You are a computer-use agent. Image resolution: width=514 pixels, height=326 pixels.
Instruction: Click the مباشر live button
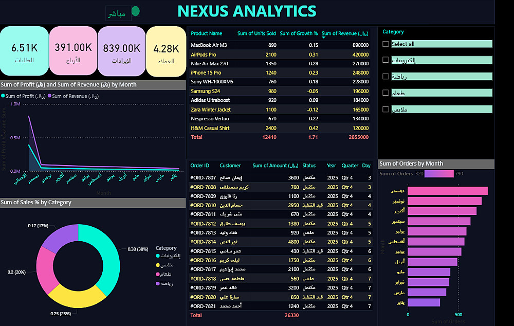click(x=117, y=13)
